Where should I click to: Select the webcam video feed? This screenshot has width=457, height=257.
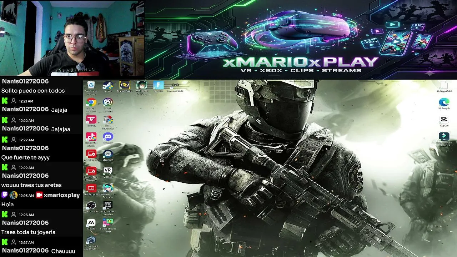click(72, 38)
